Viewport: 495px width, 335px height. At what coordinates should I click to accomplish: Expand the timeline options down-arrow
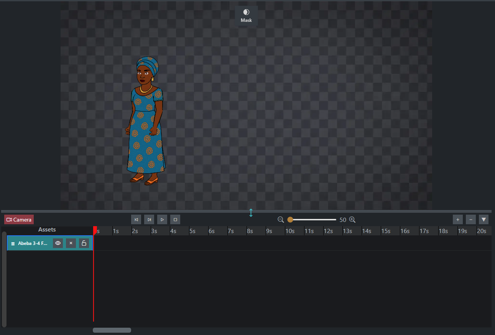484,220
